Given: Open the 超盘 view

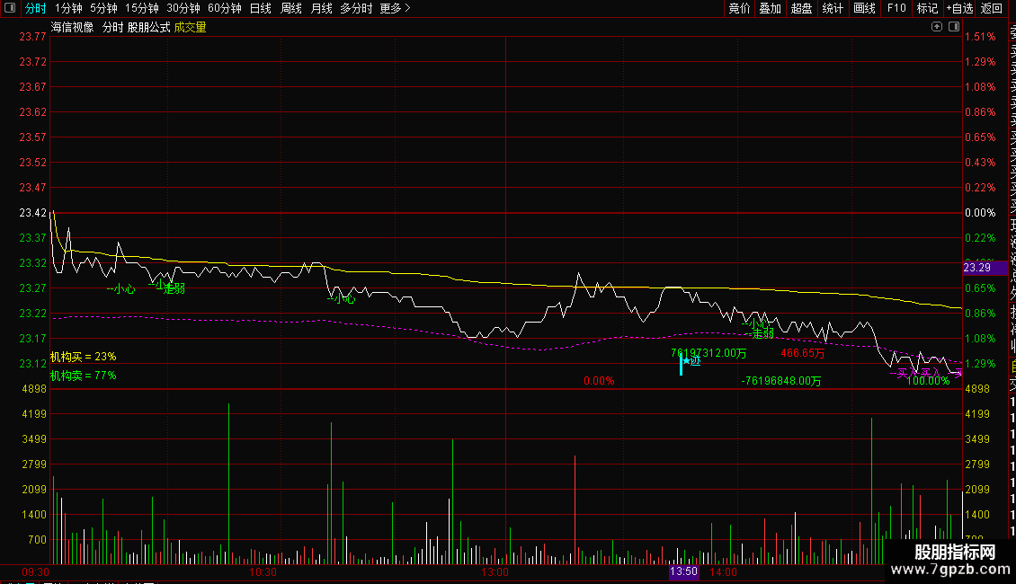Looking at the screenshot, I should pos(801,8).
